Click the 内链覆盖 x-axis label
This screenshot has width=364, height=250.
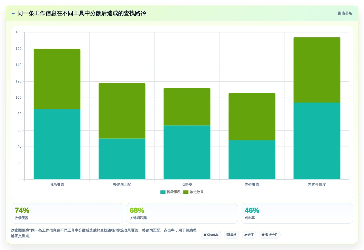(252, 185)
